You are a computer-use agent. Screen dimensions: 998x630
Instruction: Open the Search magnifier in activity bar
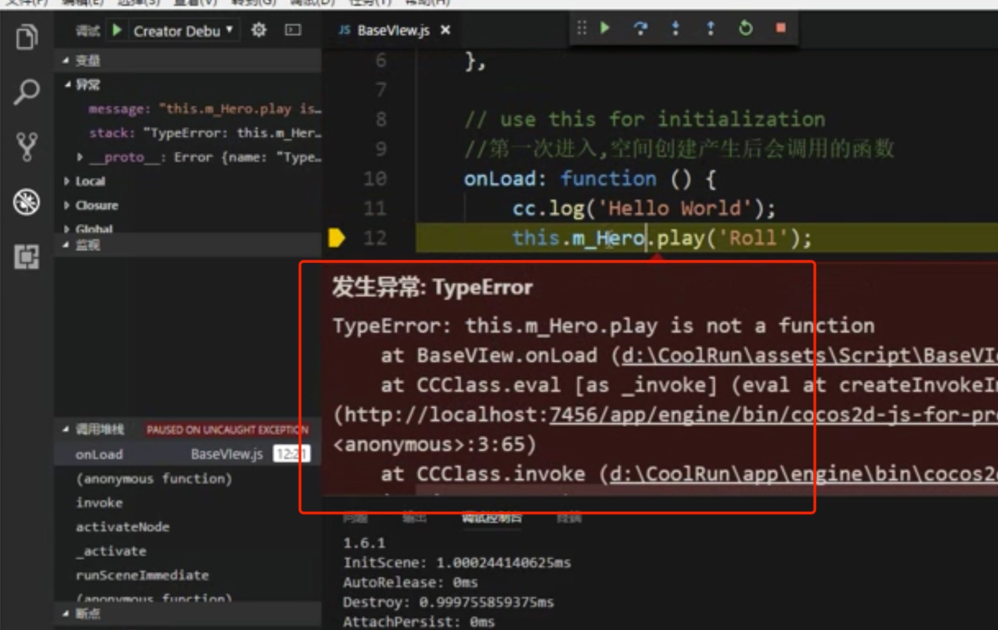click(x=26, y=92)
